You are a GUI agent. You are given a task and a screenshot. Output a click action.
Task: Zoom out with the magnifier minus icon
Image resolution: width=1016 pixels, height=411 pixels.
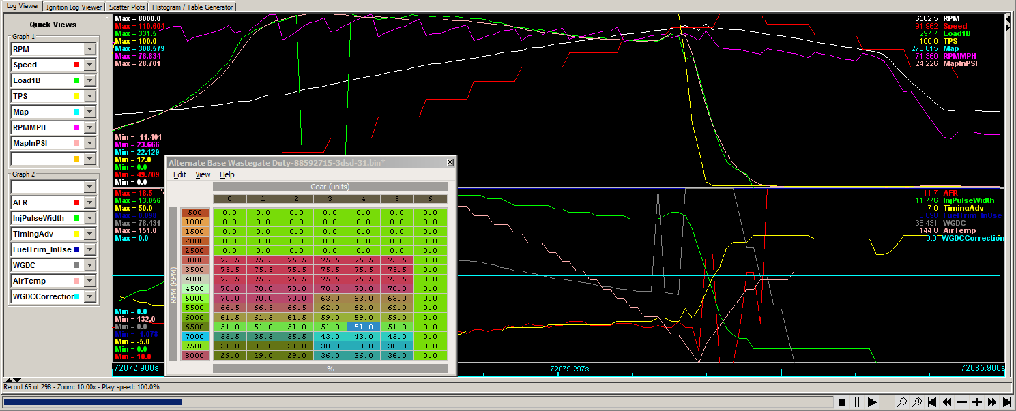[902, 402]
